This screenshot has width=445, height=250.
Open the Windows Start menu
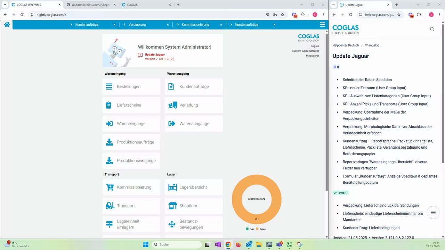pyautogui.click(x=146, y=244)
